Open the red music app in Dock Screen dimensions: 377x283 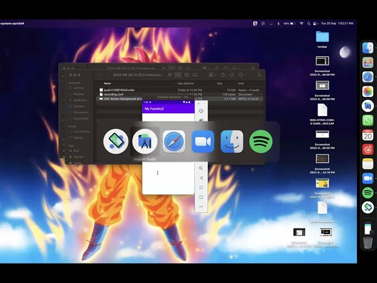pyautogui.click(x=368, y=149)
